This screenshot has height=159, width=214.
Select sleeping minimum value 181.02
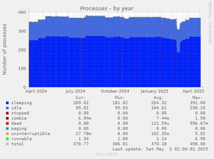coord(120,103)
